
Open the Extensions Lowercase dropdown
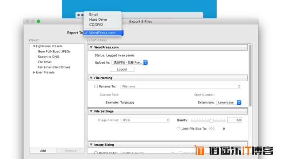pos(229,102)
